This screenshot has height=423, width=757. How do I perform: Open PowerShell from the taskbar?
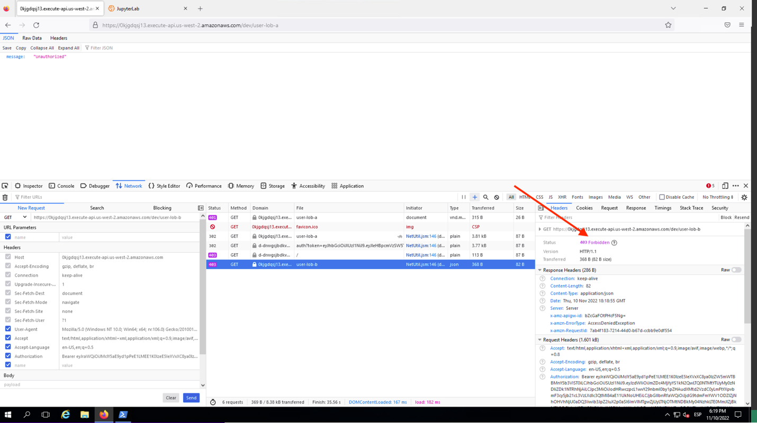pyautogui.click(x=123, y=415)
